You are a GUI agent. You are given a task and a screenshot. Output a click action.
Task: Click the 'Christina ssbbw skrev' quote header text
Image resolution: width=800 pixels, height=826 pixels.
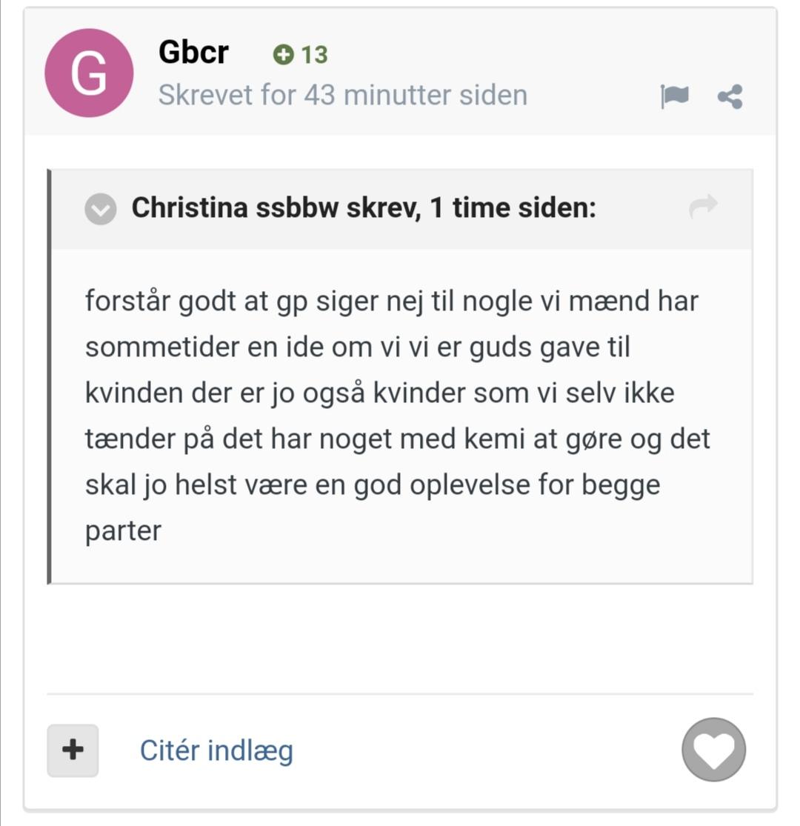tap(274, 208)
